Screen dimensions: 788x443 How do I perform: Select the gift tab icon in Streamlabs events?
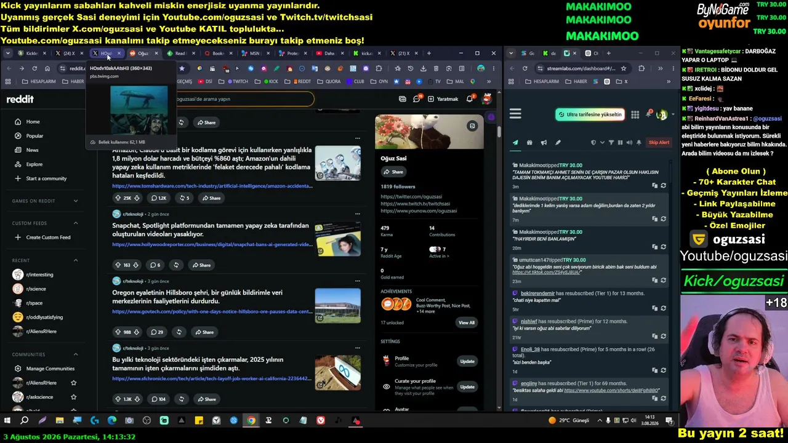pyautogui.click(x=529, y=143)
